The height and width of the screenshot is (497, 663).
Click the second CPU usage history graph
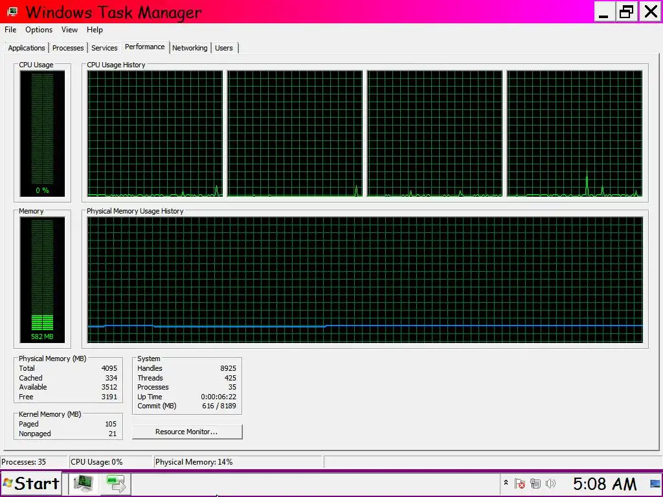pyautogui.click(x=295, y=133)
